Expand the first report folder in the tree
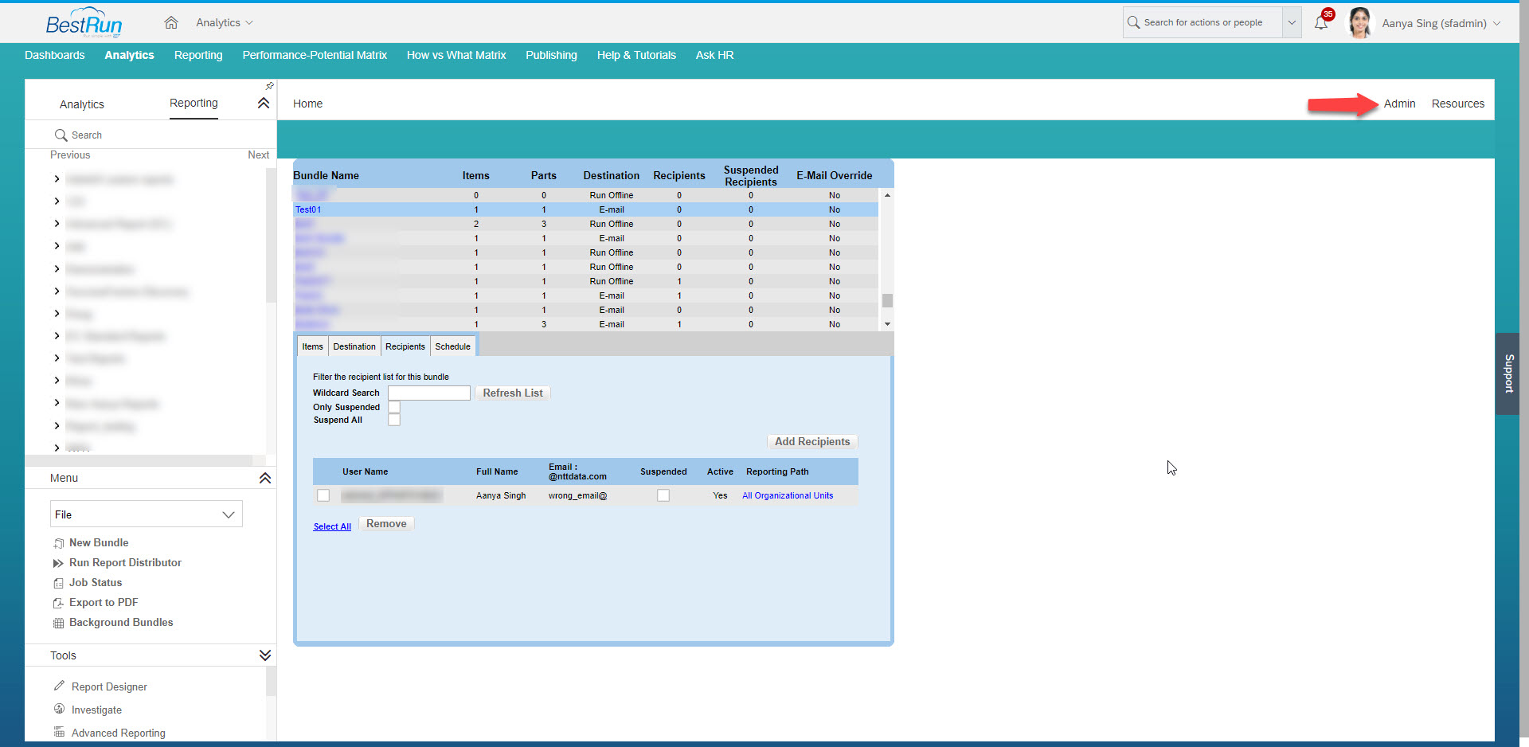This screenshot has height=747, width=1529. click(x=57, y=178)
